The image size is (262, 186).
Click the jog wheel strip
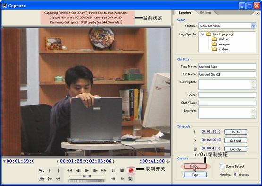click(x=86, y=181)
